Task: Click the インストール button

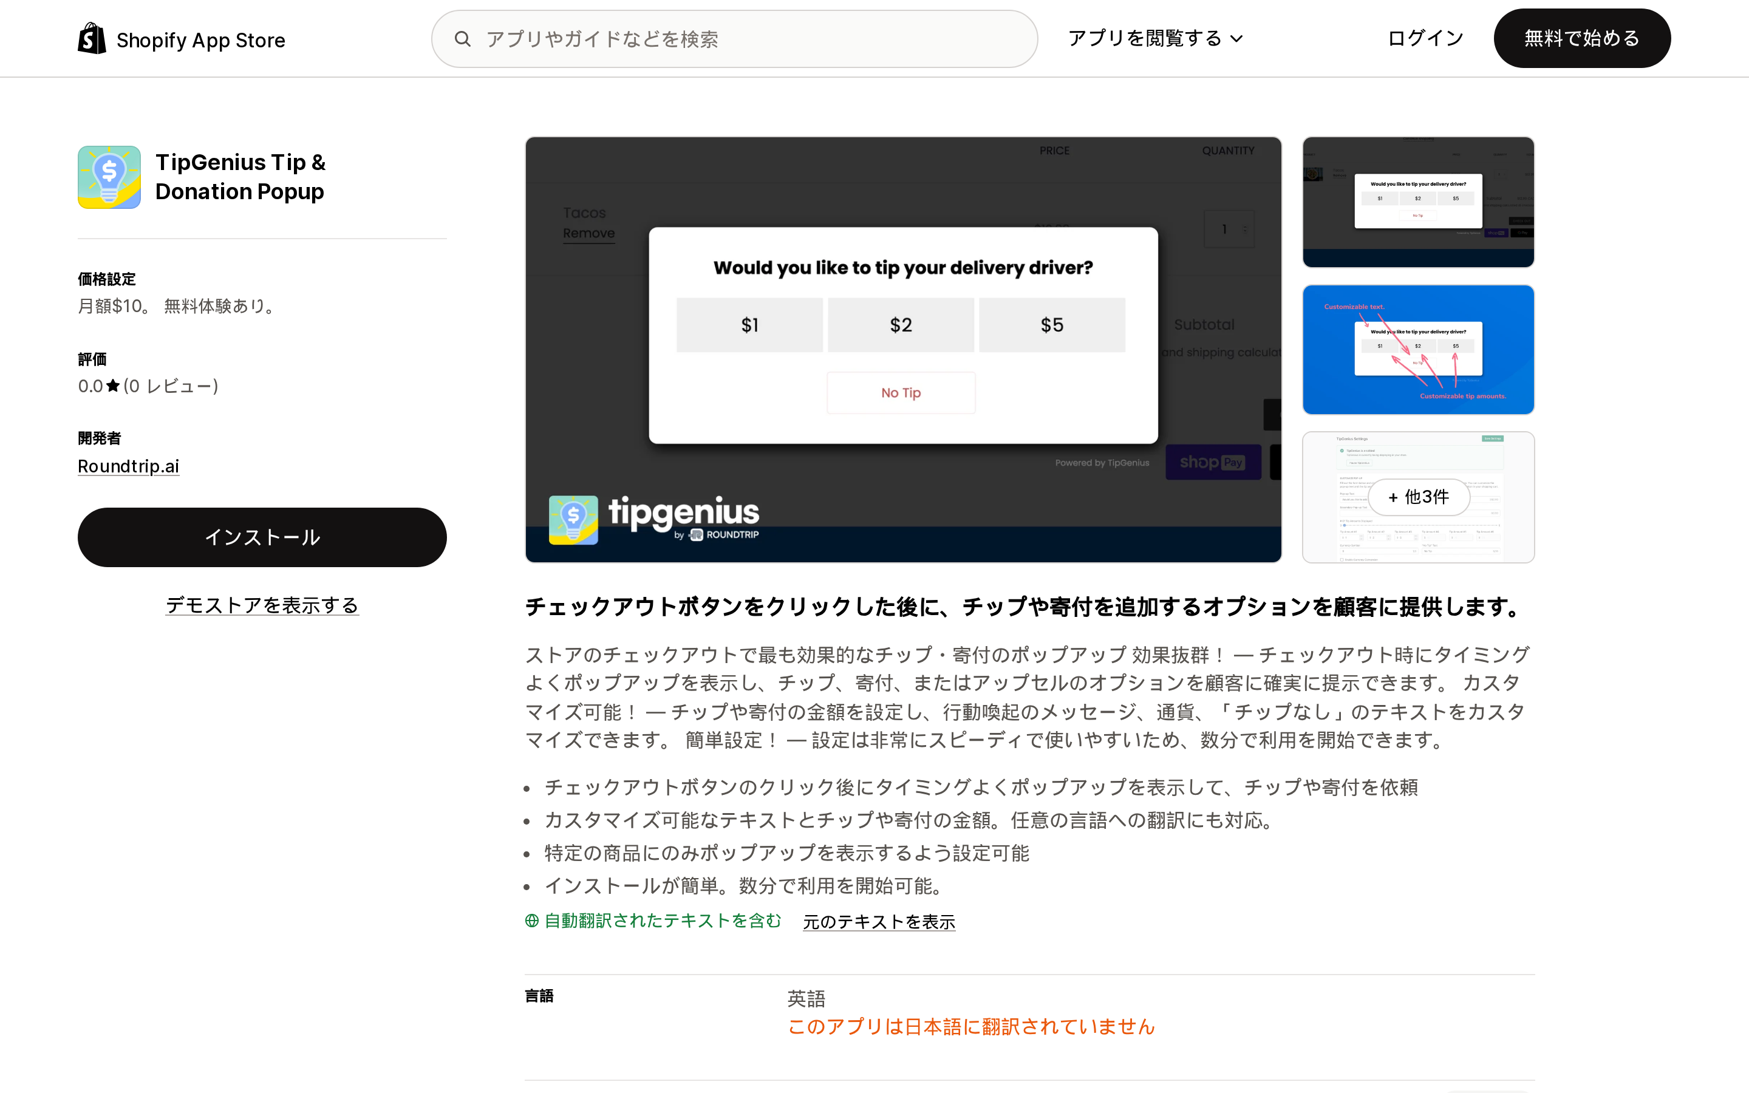Action: pyautogui.click(x=262, y=537)
